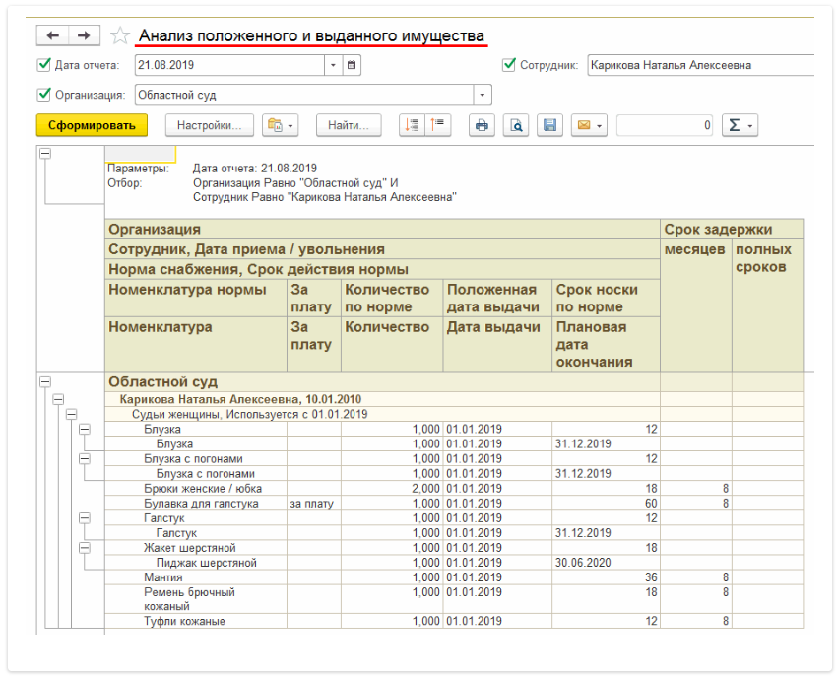Click the back navigation arrow
Image resolution: width=837 pixels, height=678 pixels.
coord(52,35)
